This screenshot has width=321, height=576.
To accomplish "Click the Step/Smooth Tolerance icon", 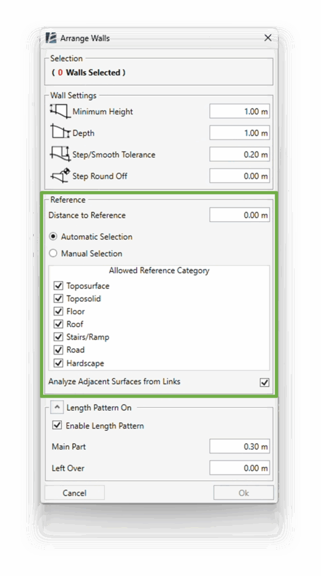I will tap(60, 154).
